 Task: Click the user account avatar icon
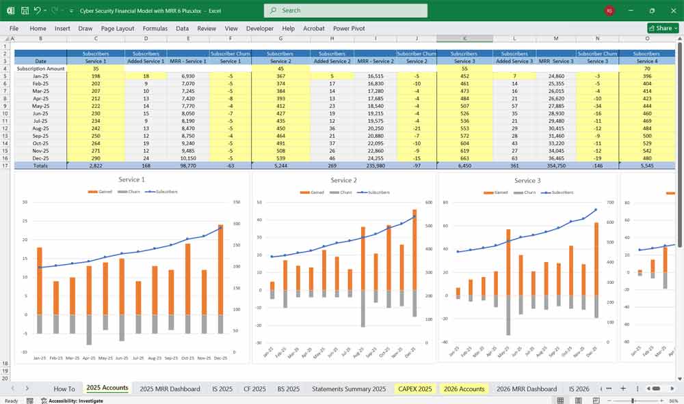point(609,11)
